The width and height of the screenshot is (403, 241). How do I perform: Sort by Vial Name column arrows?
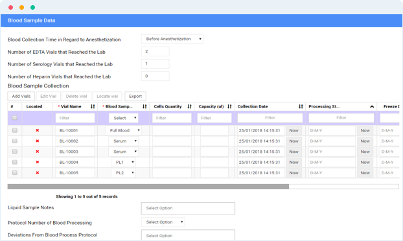click(93, 106)
